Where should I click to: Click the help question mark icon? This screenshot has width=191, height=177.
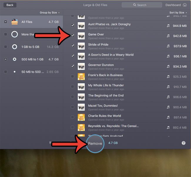pyautogui.click(x=183, y=143)
